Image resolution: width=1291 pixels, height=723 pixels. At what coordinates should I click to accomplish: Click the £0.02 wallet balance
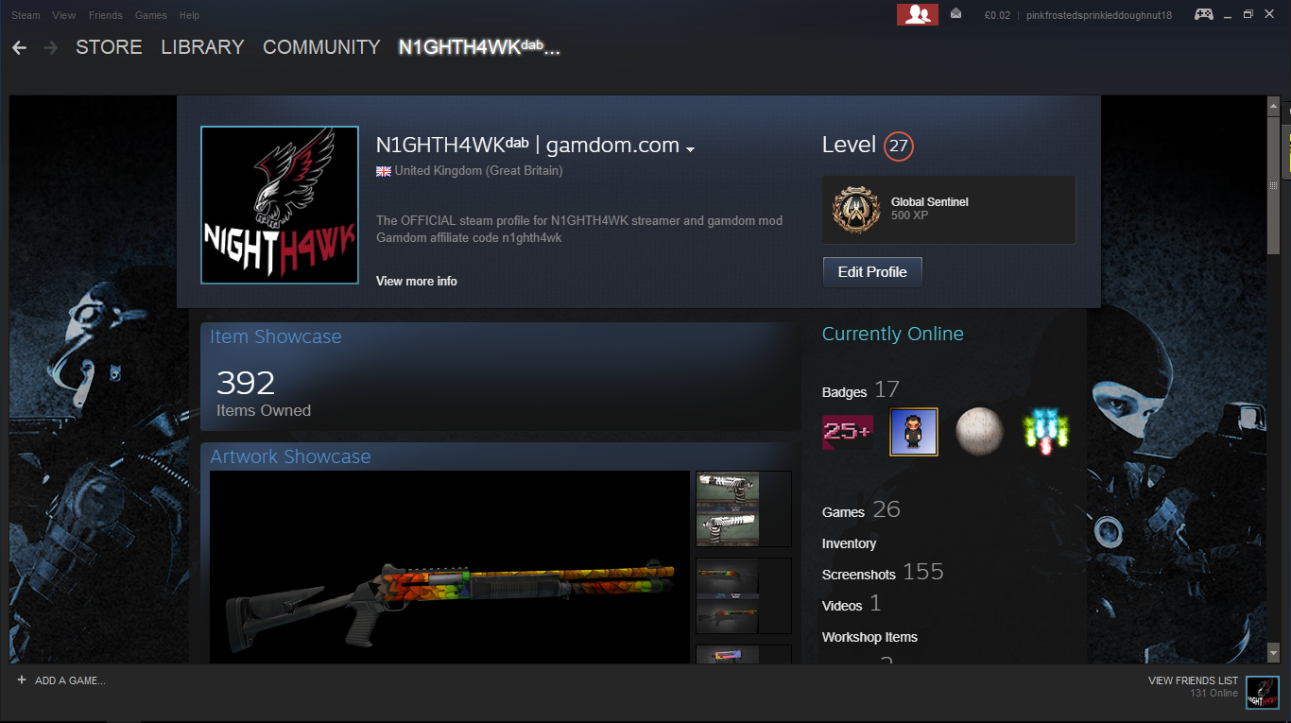[x=997, y=15]
